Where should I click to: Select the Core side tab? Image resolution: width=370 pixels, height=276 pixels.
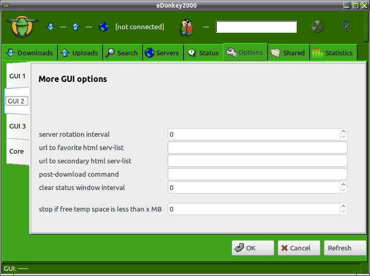[17, 152]
